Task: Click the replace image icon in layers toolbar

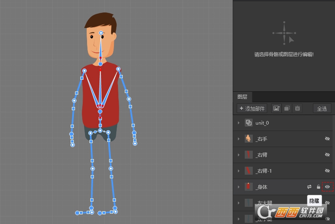Action: click(x=276, y=108)
